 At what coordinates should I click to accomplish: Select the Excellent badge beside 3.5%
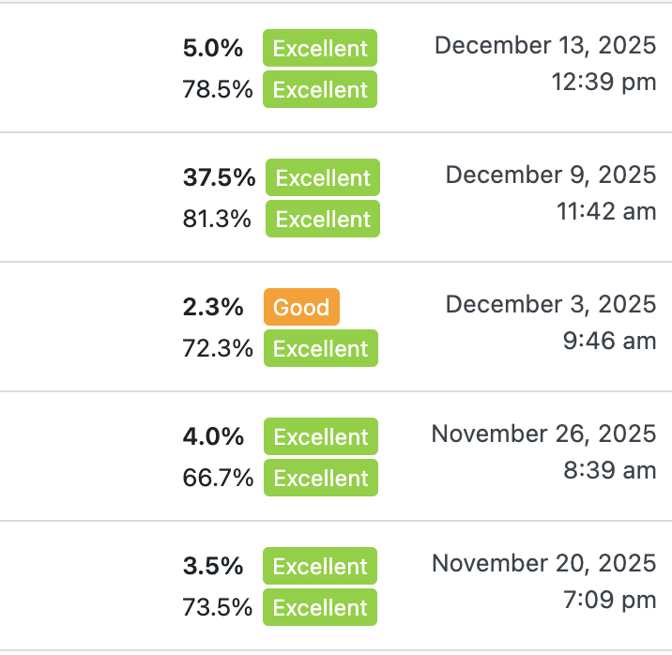[320, 566]
